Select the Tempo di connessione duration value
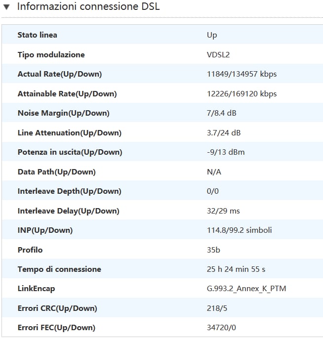The height and width of the screenshot is (345, 323). (236, 269)
